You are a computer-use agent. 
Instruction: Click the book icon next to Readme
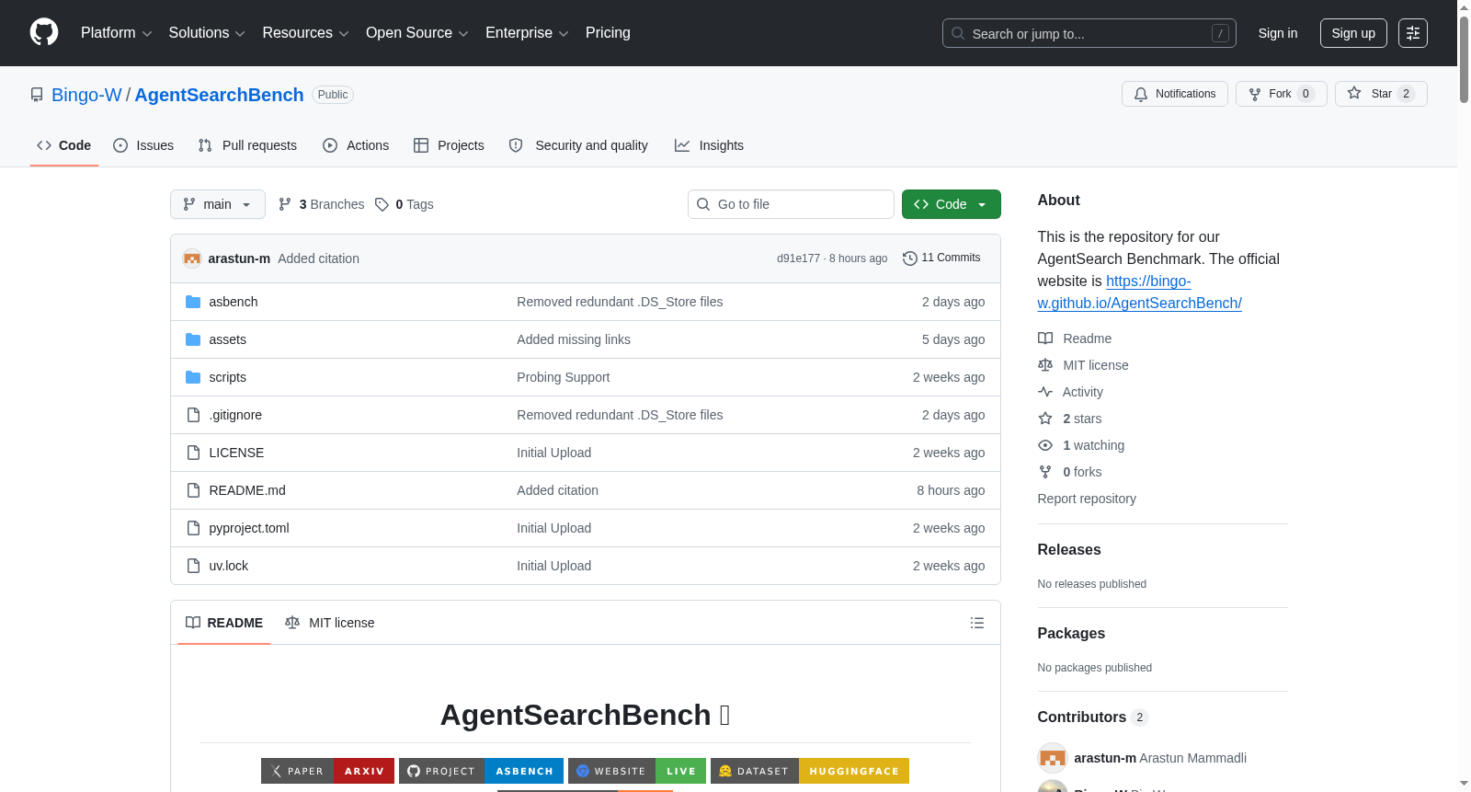pos(1045,339)
